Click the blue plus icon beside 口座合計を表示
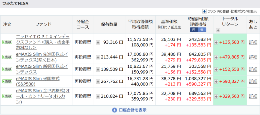The width and height of the screenshot is (260, 115). 114,110
